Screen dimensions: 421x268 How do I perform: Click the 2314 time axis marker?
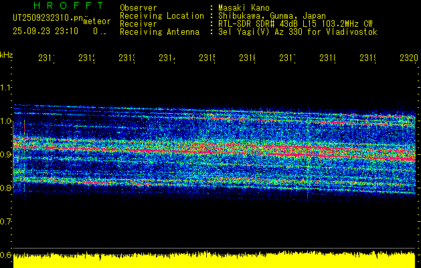coord(167,58)
